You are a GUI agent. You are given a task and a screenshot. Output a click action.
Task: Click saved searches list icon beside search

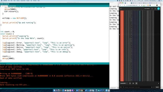click(121, 87)
